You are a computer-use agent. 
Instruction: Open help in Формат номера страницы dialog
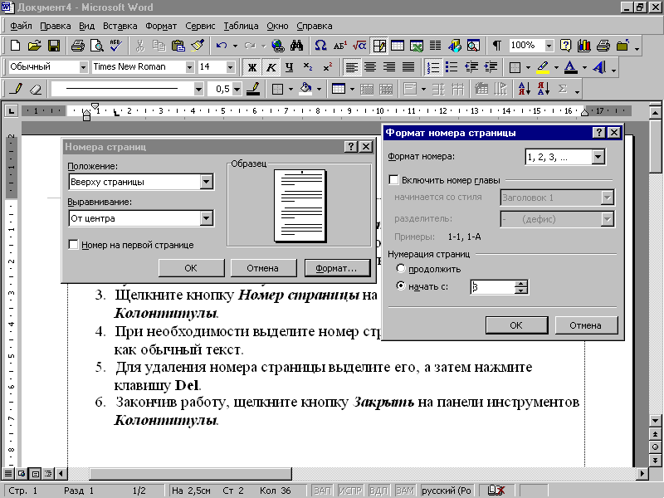598,133
